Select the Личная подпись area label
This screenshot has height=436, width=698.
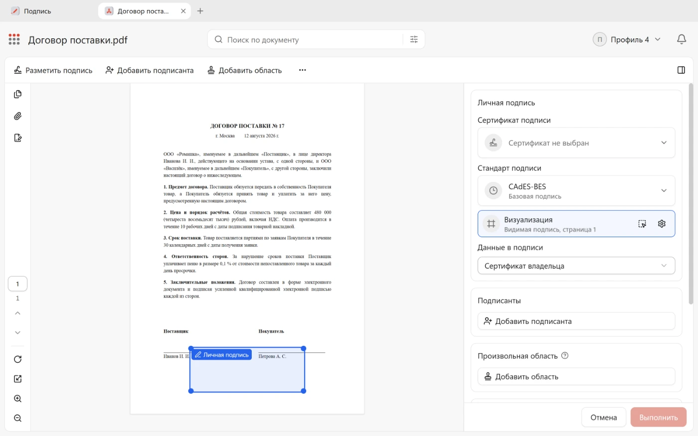click(x=221, y=355)
